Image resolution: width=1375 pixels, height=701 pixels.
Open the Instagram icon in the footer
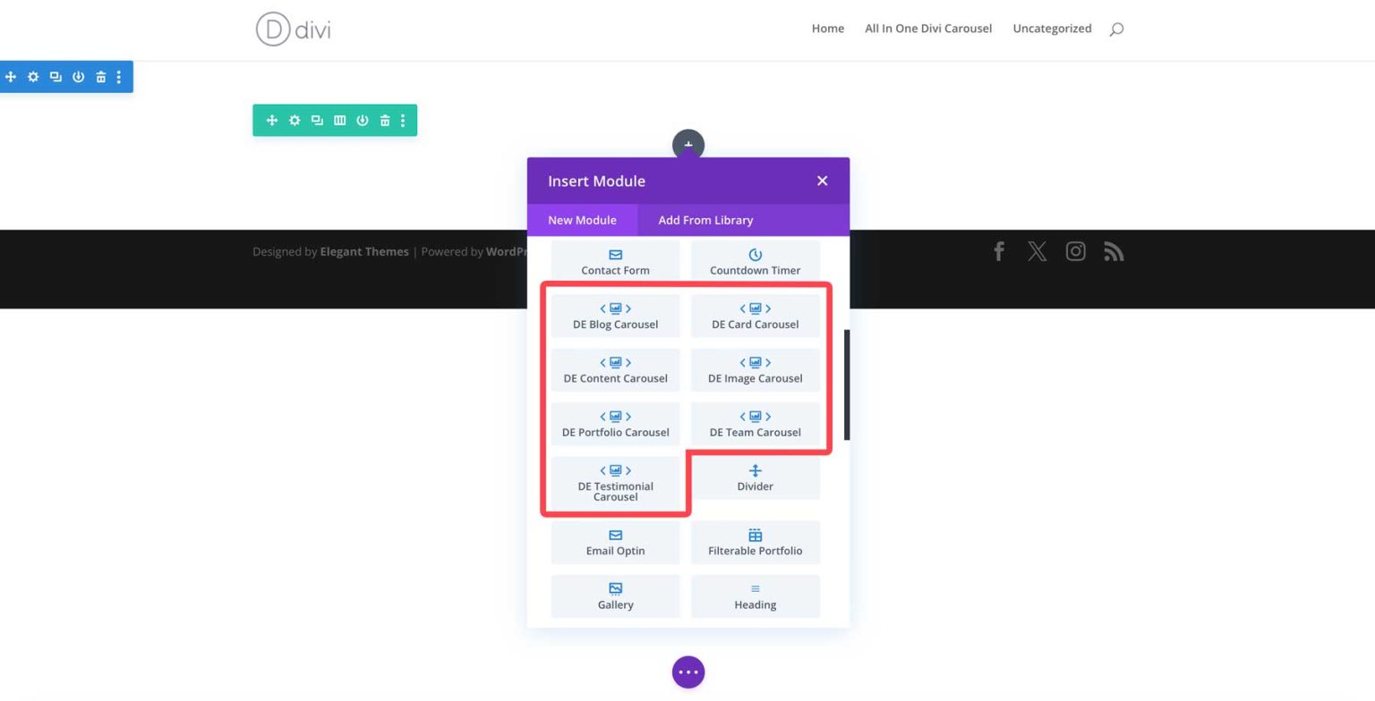(1075, 251)
